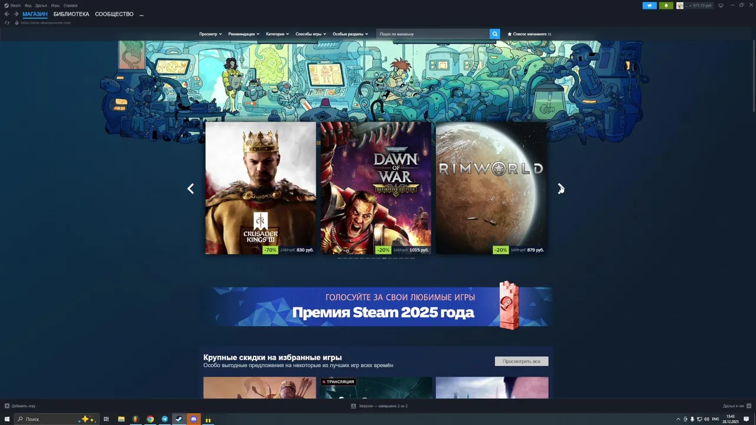Image resolution: width=756 pixels, height=425 pixels.
Task: Open the thumbnail tagged ТРАНСЛЯЦИЯ
Action: point(376,388)
